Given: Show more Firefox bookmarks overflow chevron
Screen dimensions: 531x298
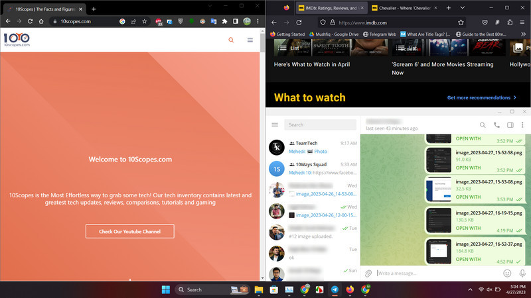Looking at the screenshot, I should (523, 34).
